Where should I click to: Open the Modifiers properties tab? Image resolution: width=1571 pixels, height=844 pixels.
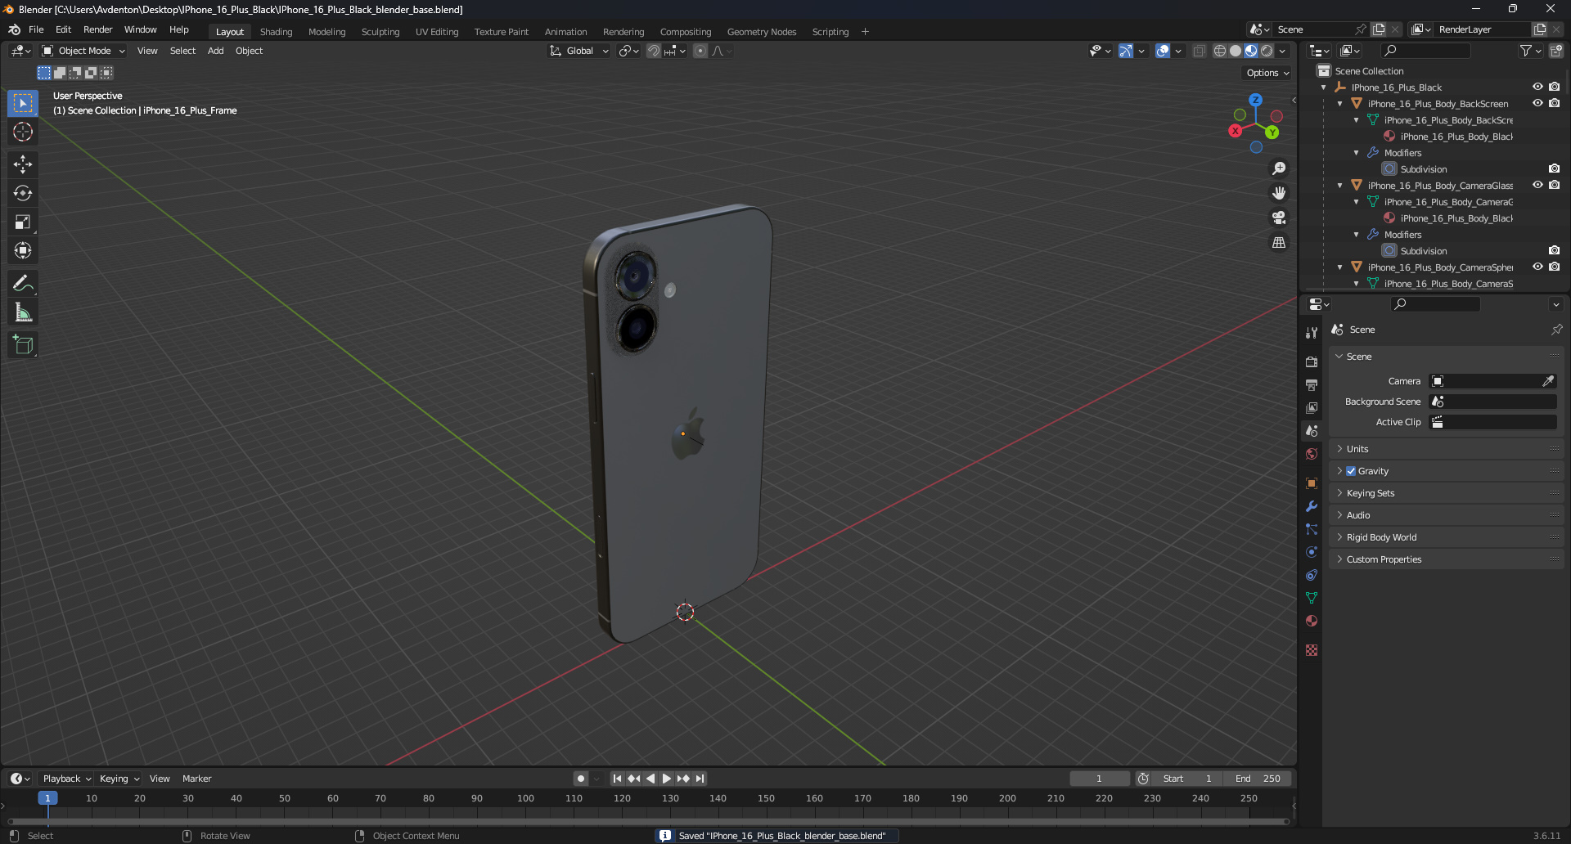(x=1312, y=506)
